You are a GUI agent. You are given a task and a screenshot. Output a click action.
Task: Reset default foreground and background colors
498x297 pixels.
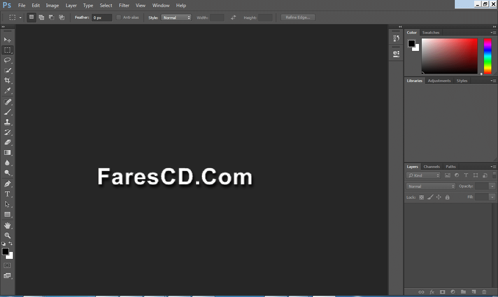click(4, 244)
